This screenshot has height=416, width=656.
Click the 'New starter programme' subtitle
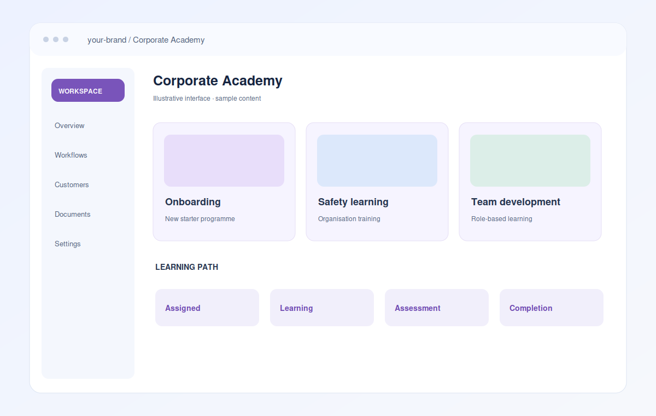(x=200, y=219)
